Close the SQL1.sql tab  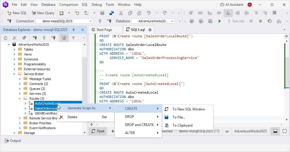(150, 30)
